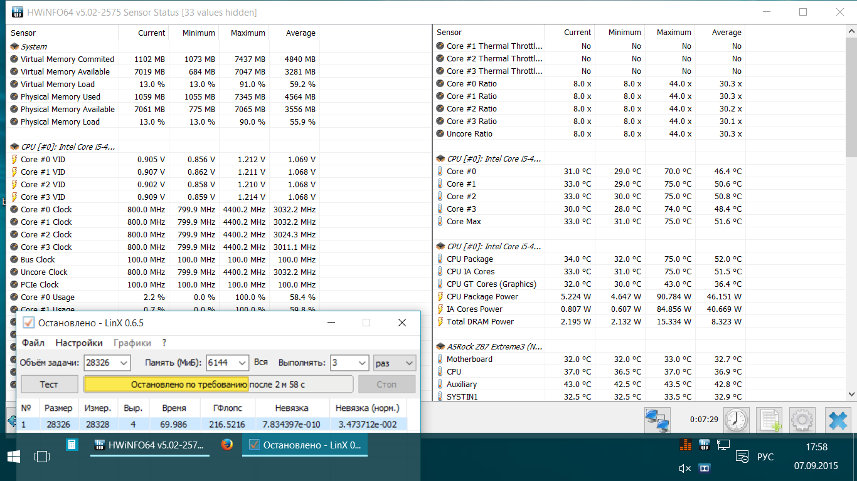Open sensor settings via the gear icon

point(802,420)
